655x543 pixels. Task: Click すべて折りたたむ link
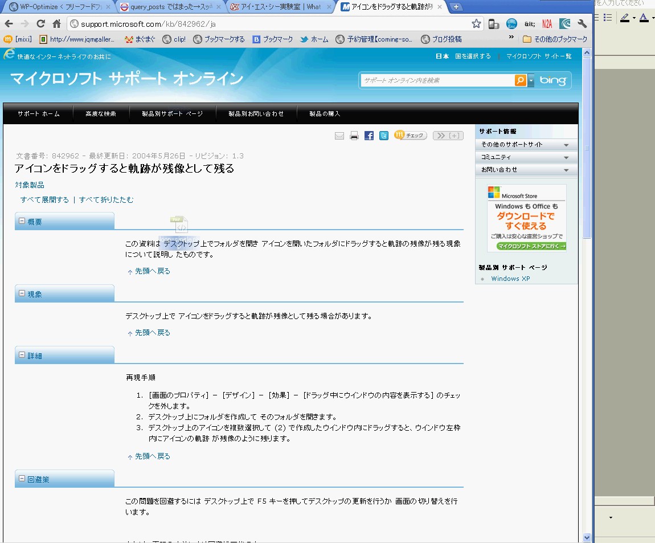106,200
